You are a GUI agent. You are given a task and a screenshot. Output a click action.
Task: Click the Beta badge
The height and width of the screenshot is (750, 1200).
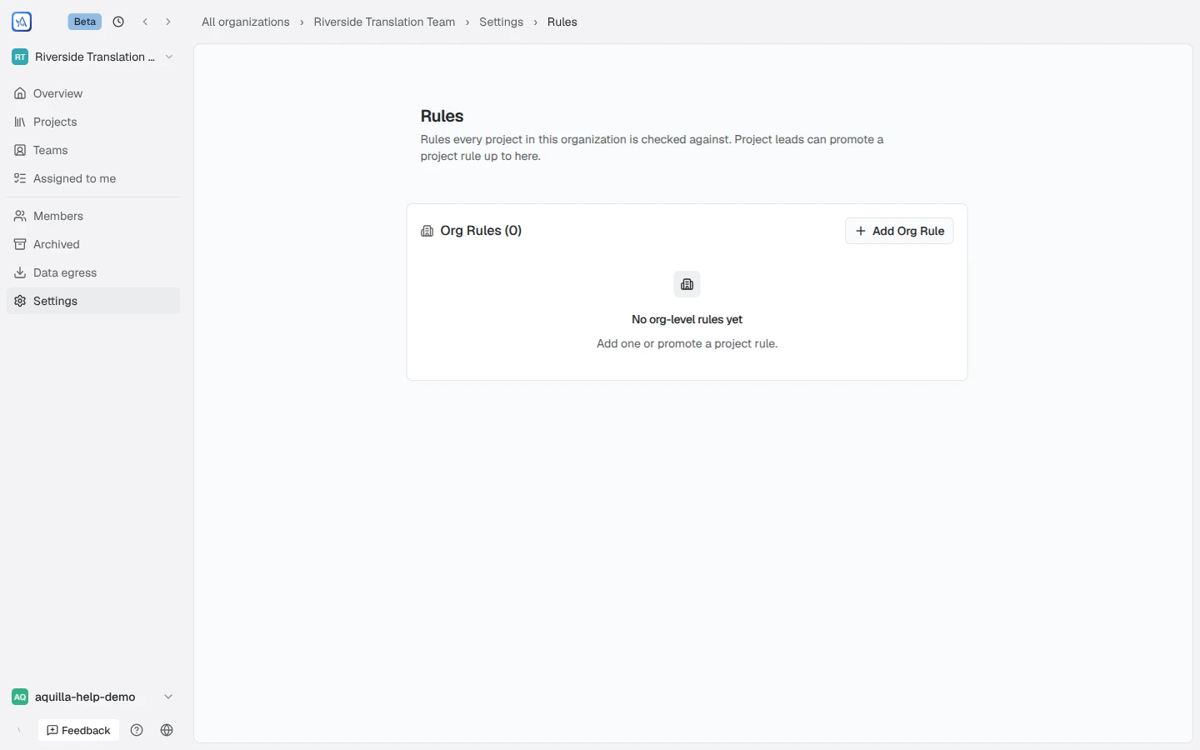pos(85,22)
